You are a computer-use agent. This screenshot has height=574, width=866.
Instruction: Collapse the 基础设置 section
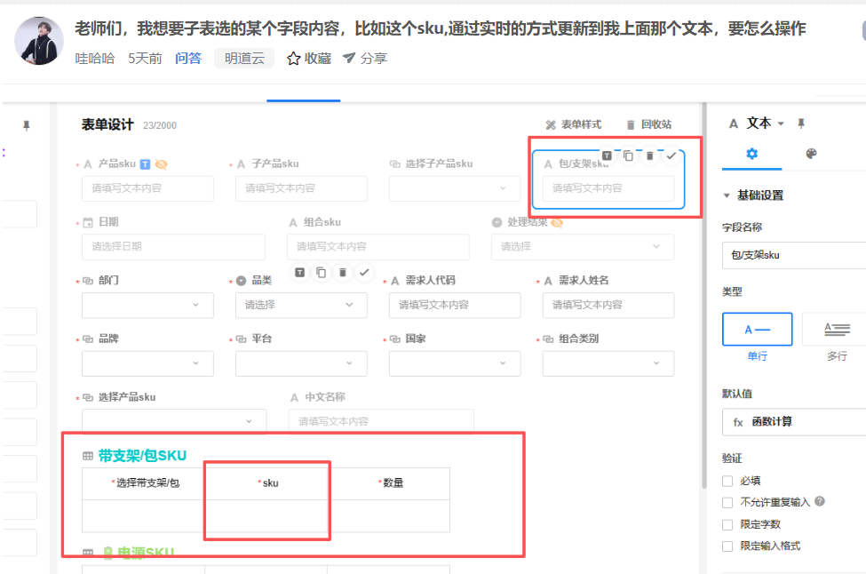click(x=727, y=195)
